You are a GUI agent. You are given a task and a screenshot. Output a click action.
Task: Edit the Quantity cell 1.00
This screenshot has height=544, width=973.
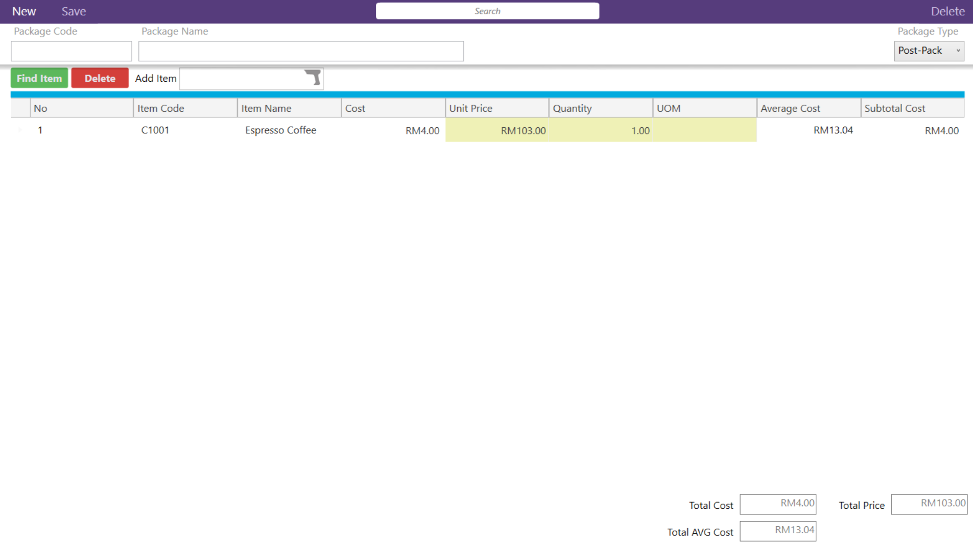tap(601, 130)
